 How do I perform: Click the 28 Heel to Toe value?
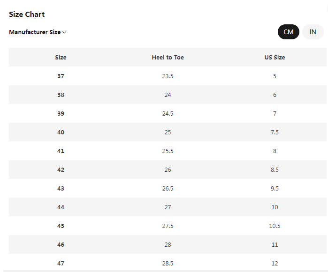point(168,245)
